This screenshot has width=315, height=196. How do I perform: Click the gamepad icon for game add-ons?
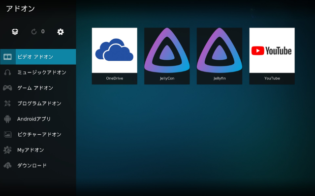[x=7, y=88]
